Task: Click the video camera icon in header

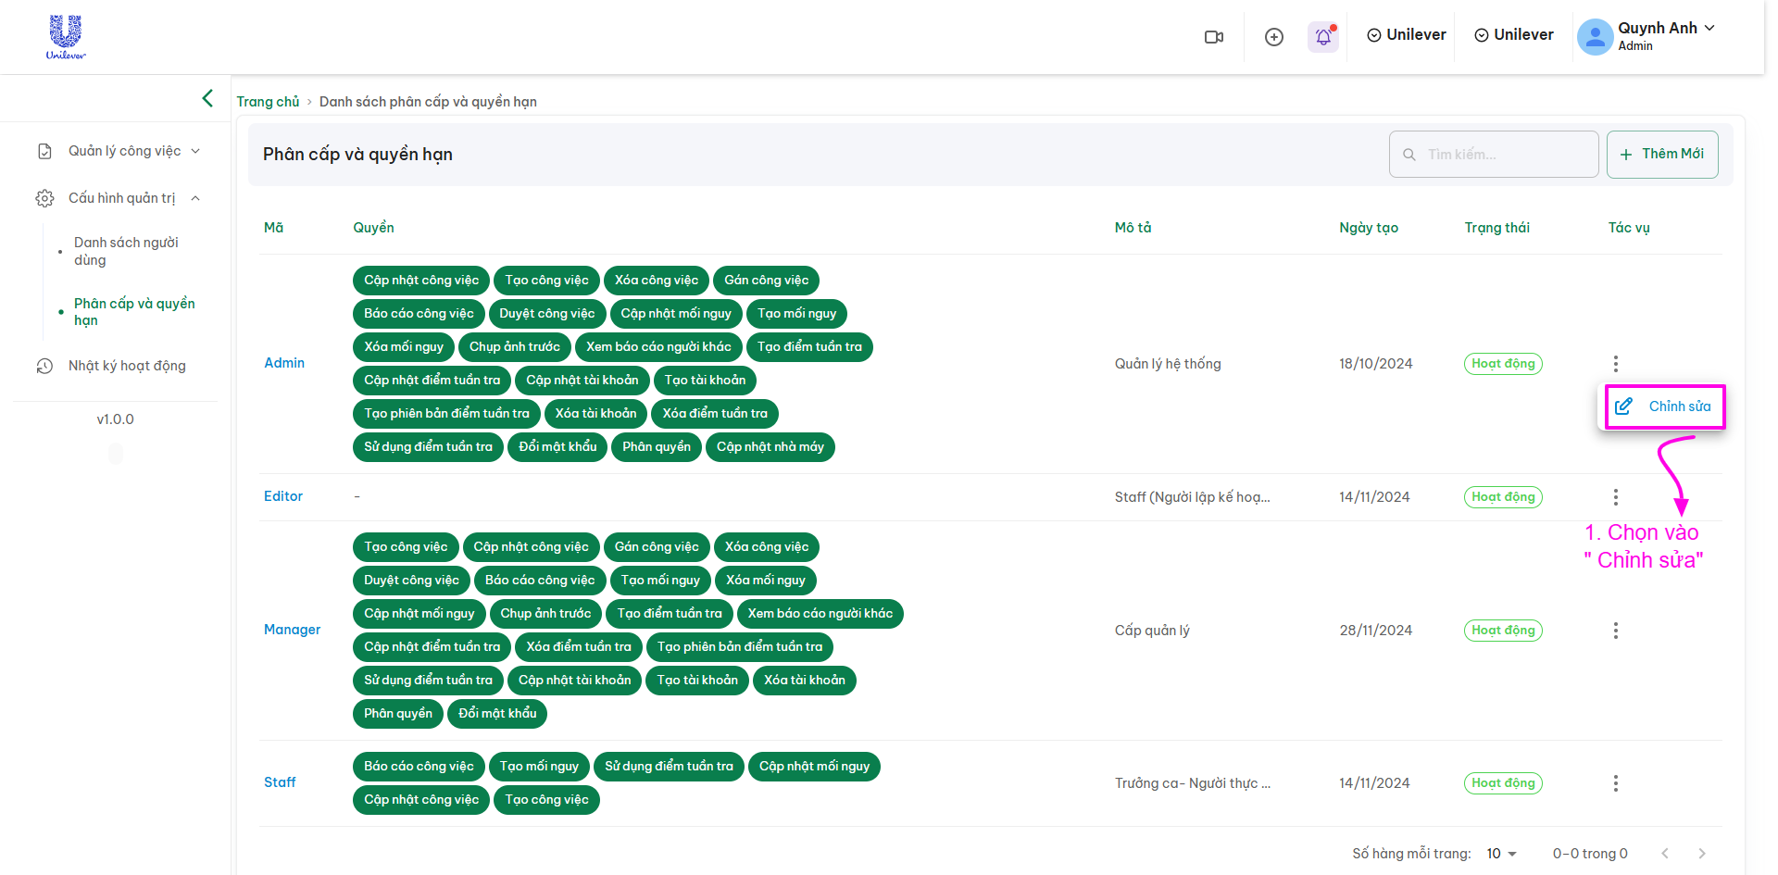Action: tap(1213, 37)
